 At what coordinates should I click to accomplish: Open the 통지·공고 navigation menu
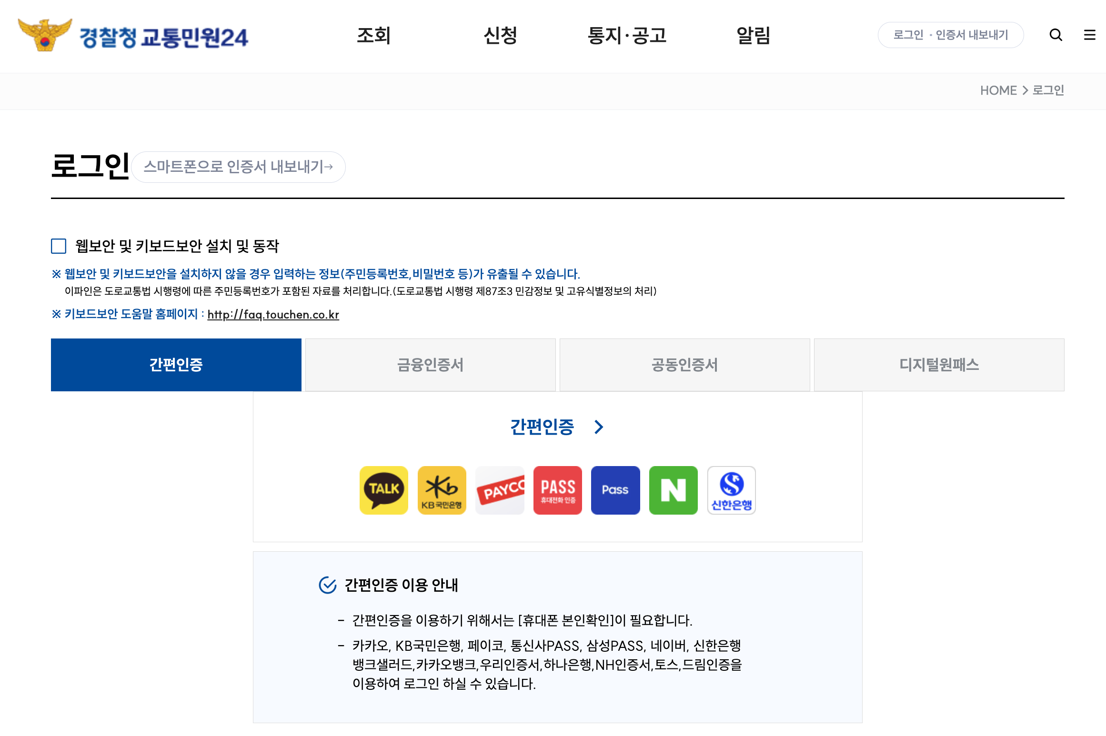[627, 36]
